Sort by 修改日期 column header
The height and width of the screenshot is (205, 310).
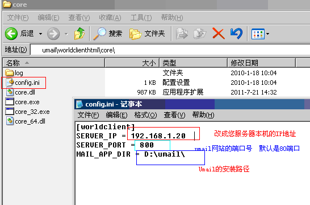click(x=261, y=63)
